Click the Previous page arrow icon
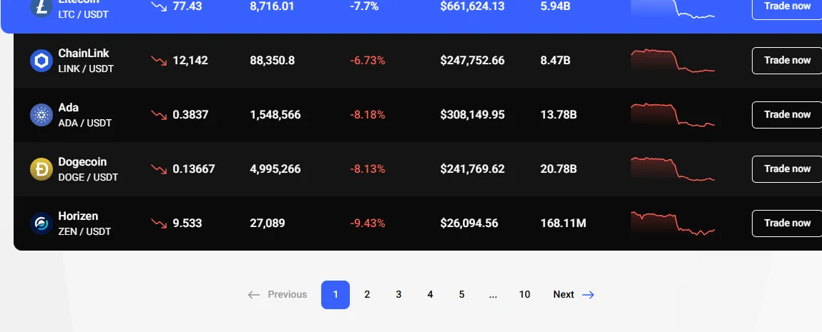 click(x=254, y=295)
